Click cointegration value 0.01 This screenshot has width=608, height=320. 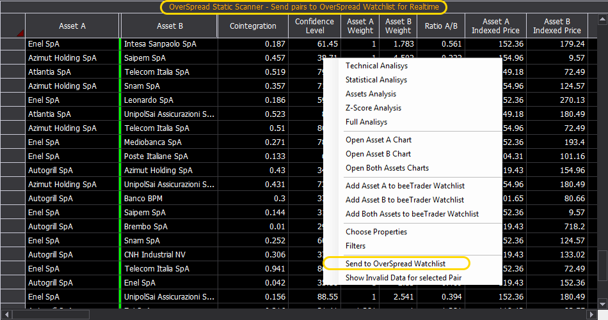(x=253, y=227)
